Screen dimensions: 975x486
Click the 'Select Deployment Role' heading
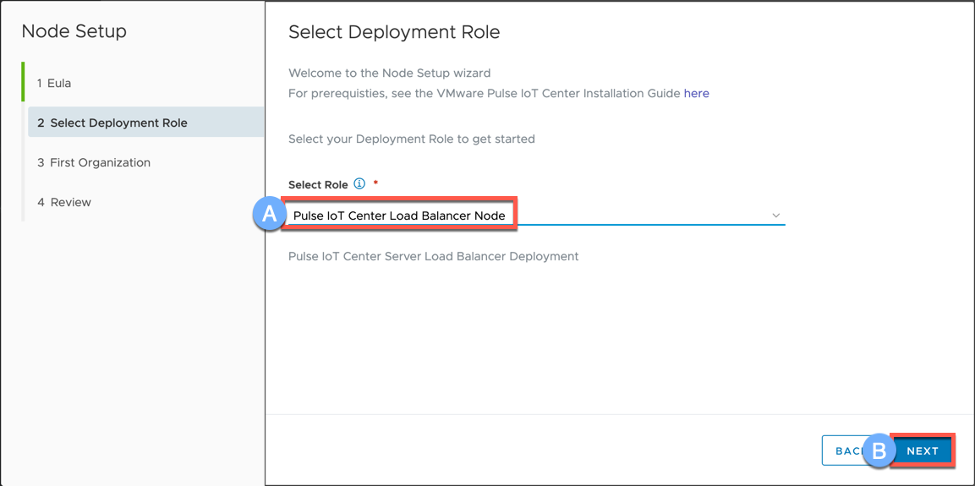[x=394, y=32]
